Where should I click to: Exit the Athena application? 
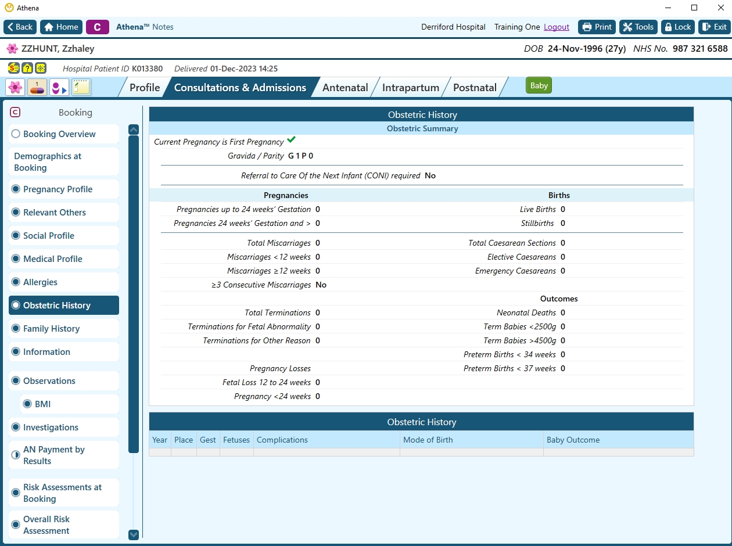(x=714, y=27)
